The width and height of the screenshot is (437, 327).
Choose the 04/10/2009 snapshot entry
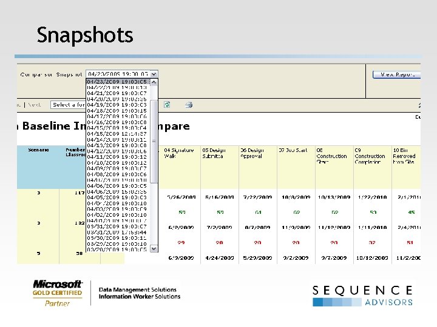click(x=118, y=163)
